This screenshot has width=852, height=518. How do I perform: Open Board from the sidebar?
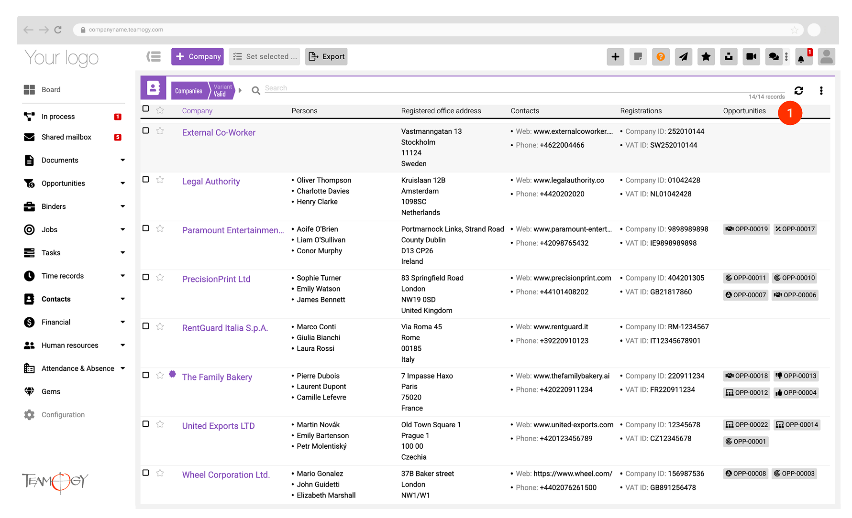(51, 90)
